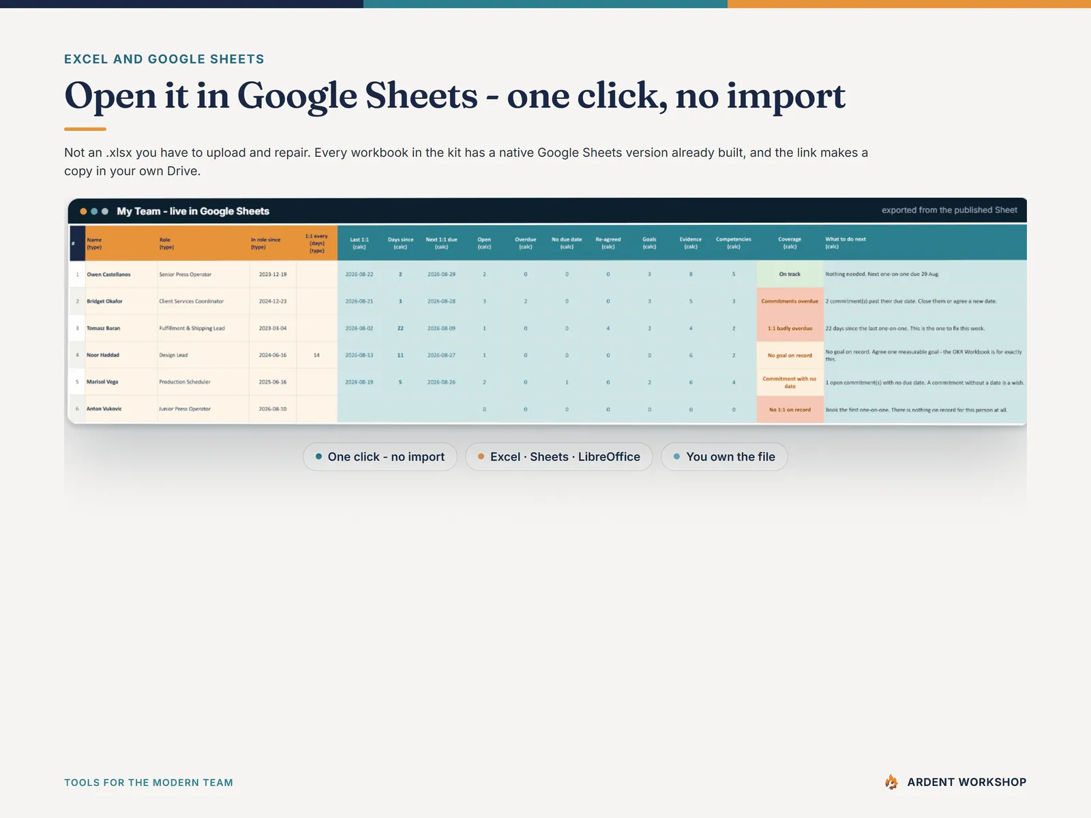
Task: Click the 'Junior Press Operator' role cell
Action: tap(203, 409)
